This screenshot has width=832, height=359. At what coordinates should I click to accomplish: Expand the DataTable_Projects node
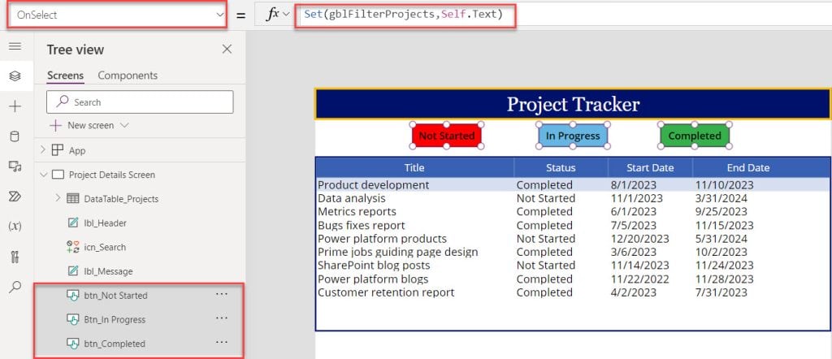(x=58, y=199)
